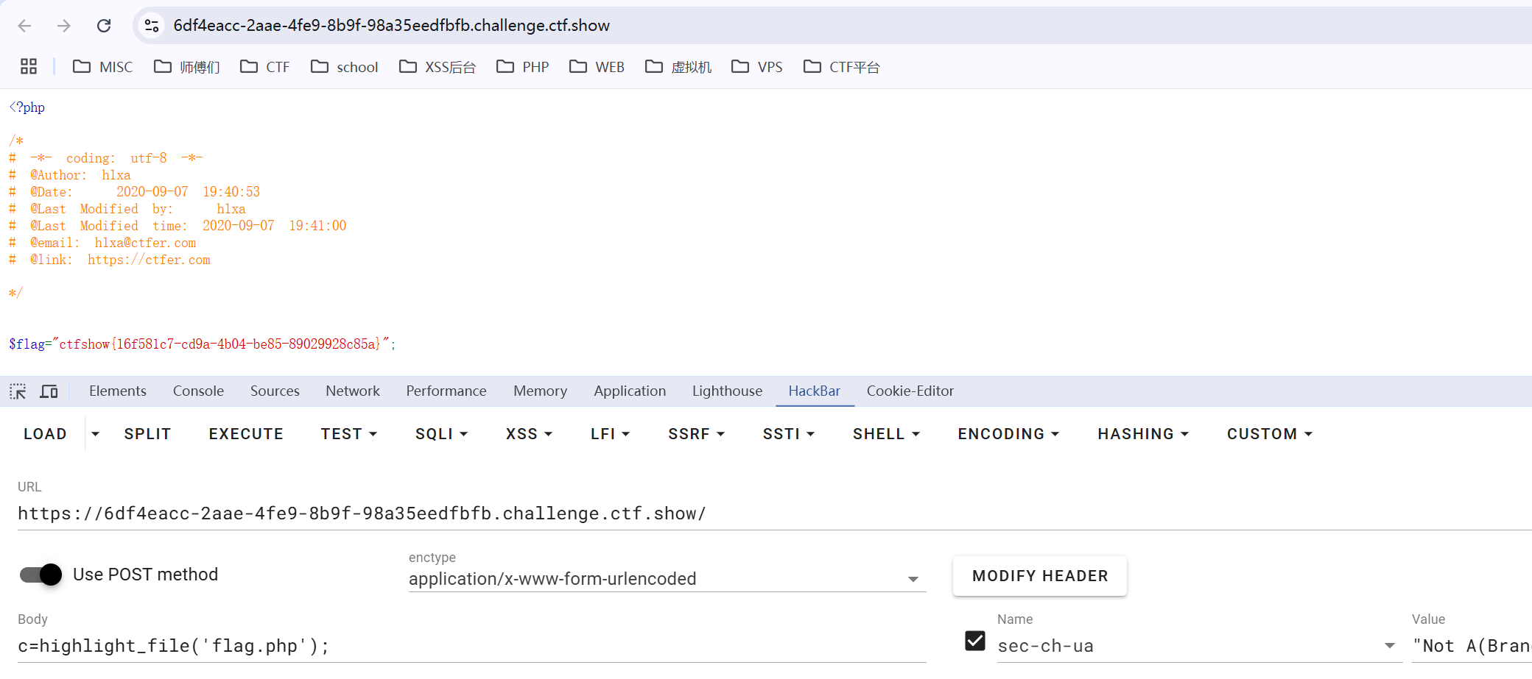This screenshot has width=1532, height=679.
Task: Click the Body input field
Action: [x=471, y=646]
